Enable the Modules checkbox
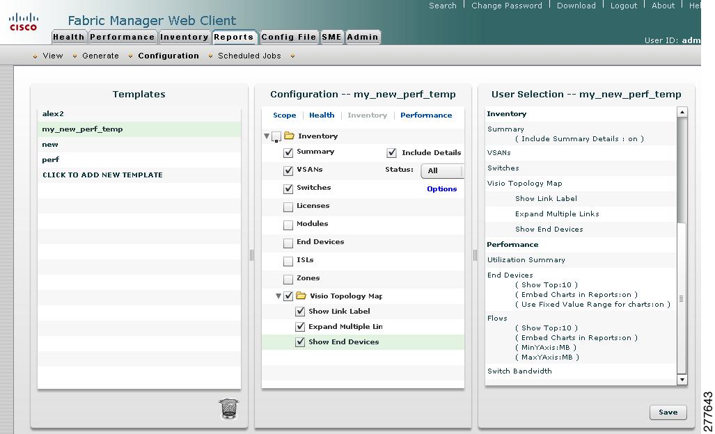 tap(288, 225)
